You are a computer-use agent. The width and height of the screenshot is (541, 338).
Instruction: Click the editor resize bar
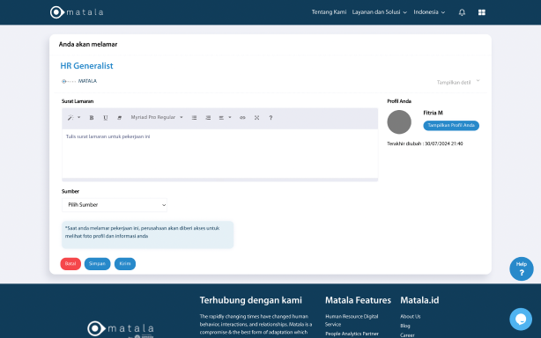click(x=219, y=180)
